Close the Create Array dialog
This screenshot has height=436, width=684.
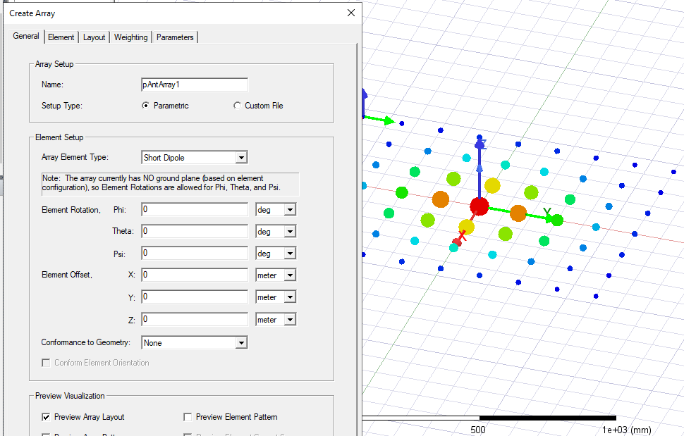pos(351,13)
